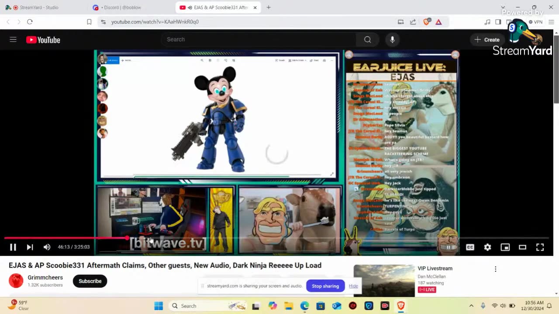Focus the YouTube search box

click(x=258, y=40)
